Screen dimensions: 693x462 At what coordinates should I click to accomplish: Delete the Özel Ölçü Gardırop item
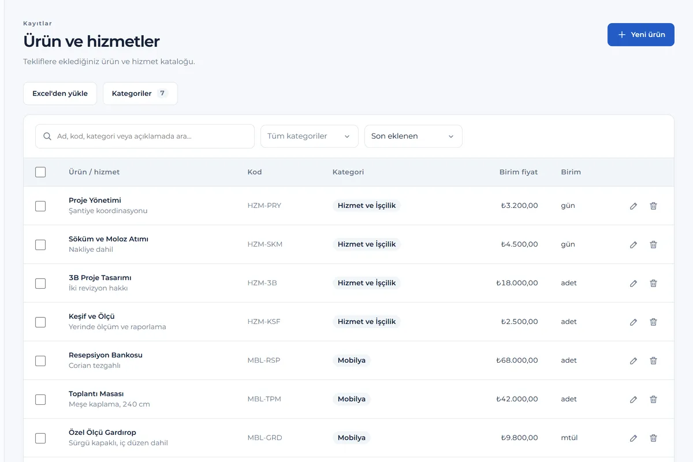pyautogui.click(x=653, y=438)
